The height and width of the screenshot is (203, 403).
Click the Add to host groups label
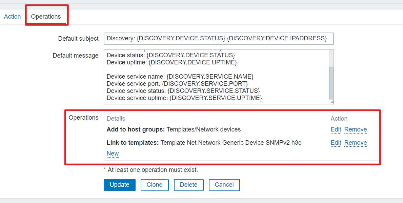(136, 129)
